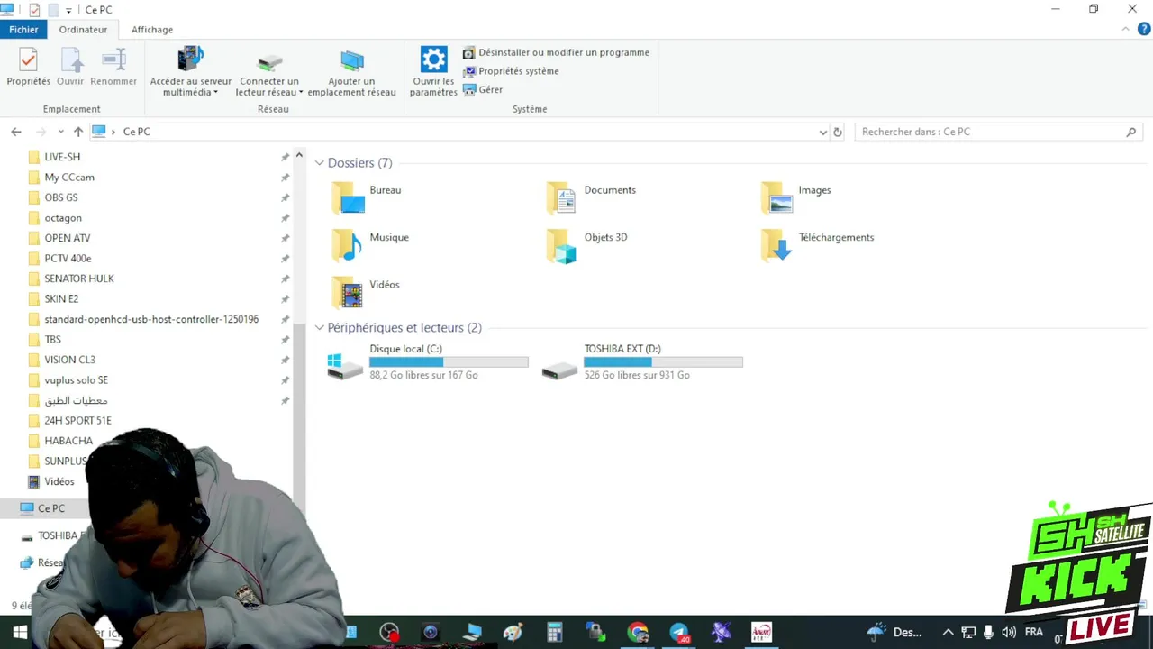The image size is (1153, 649).
Task: Open the ribbon Help button
Action: (1145, 29)
